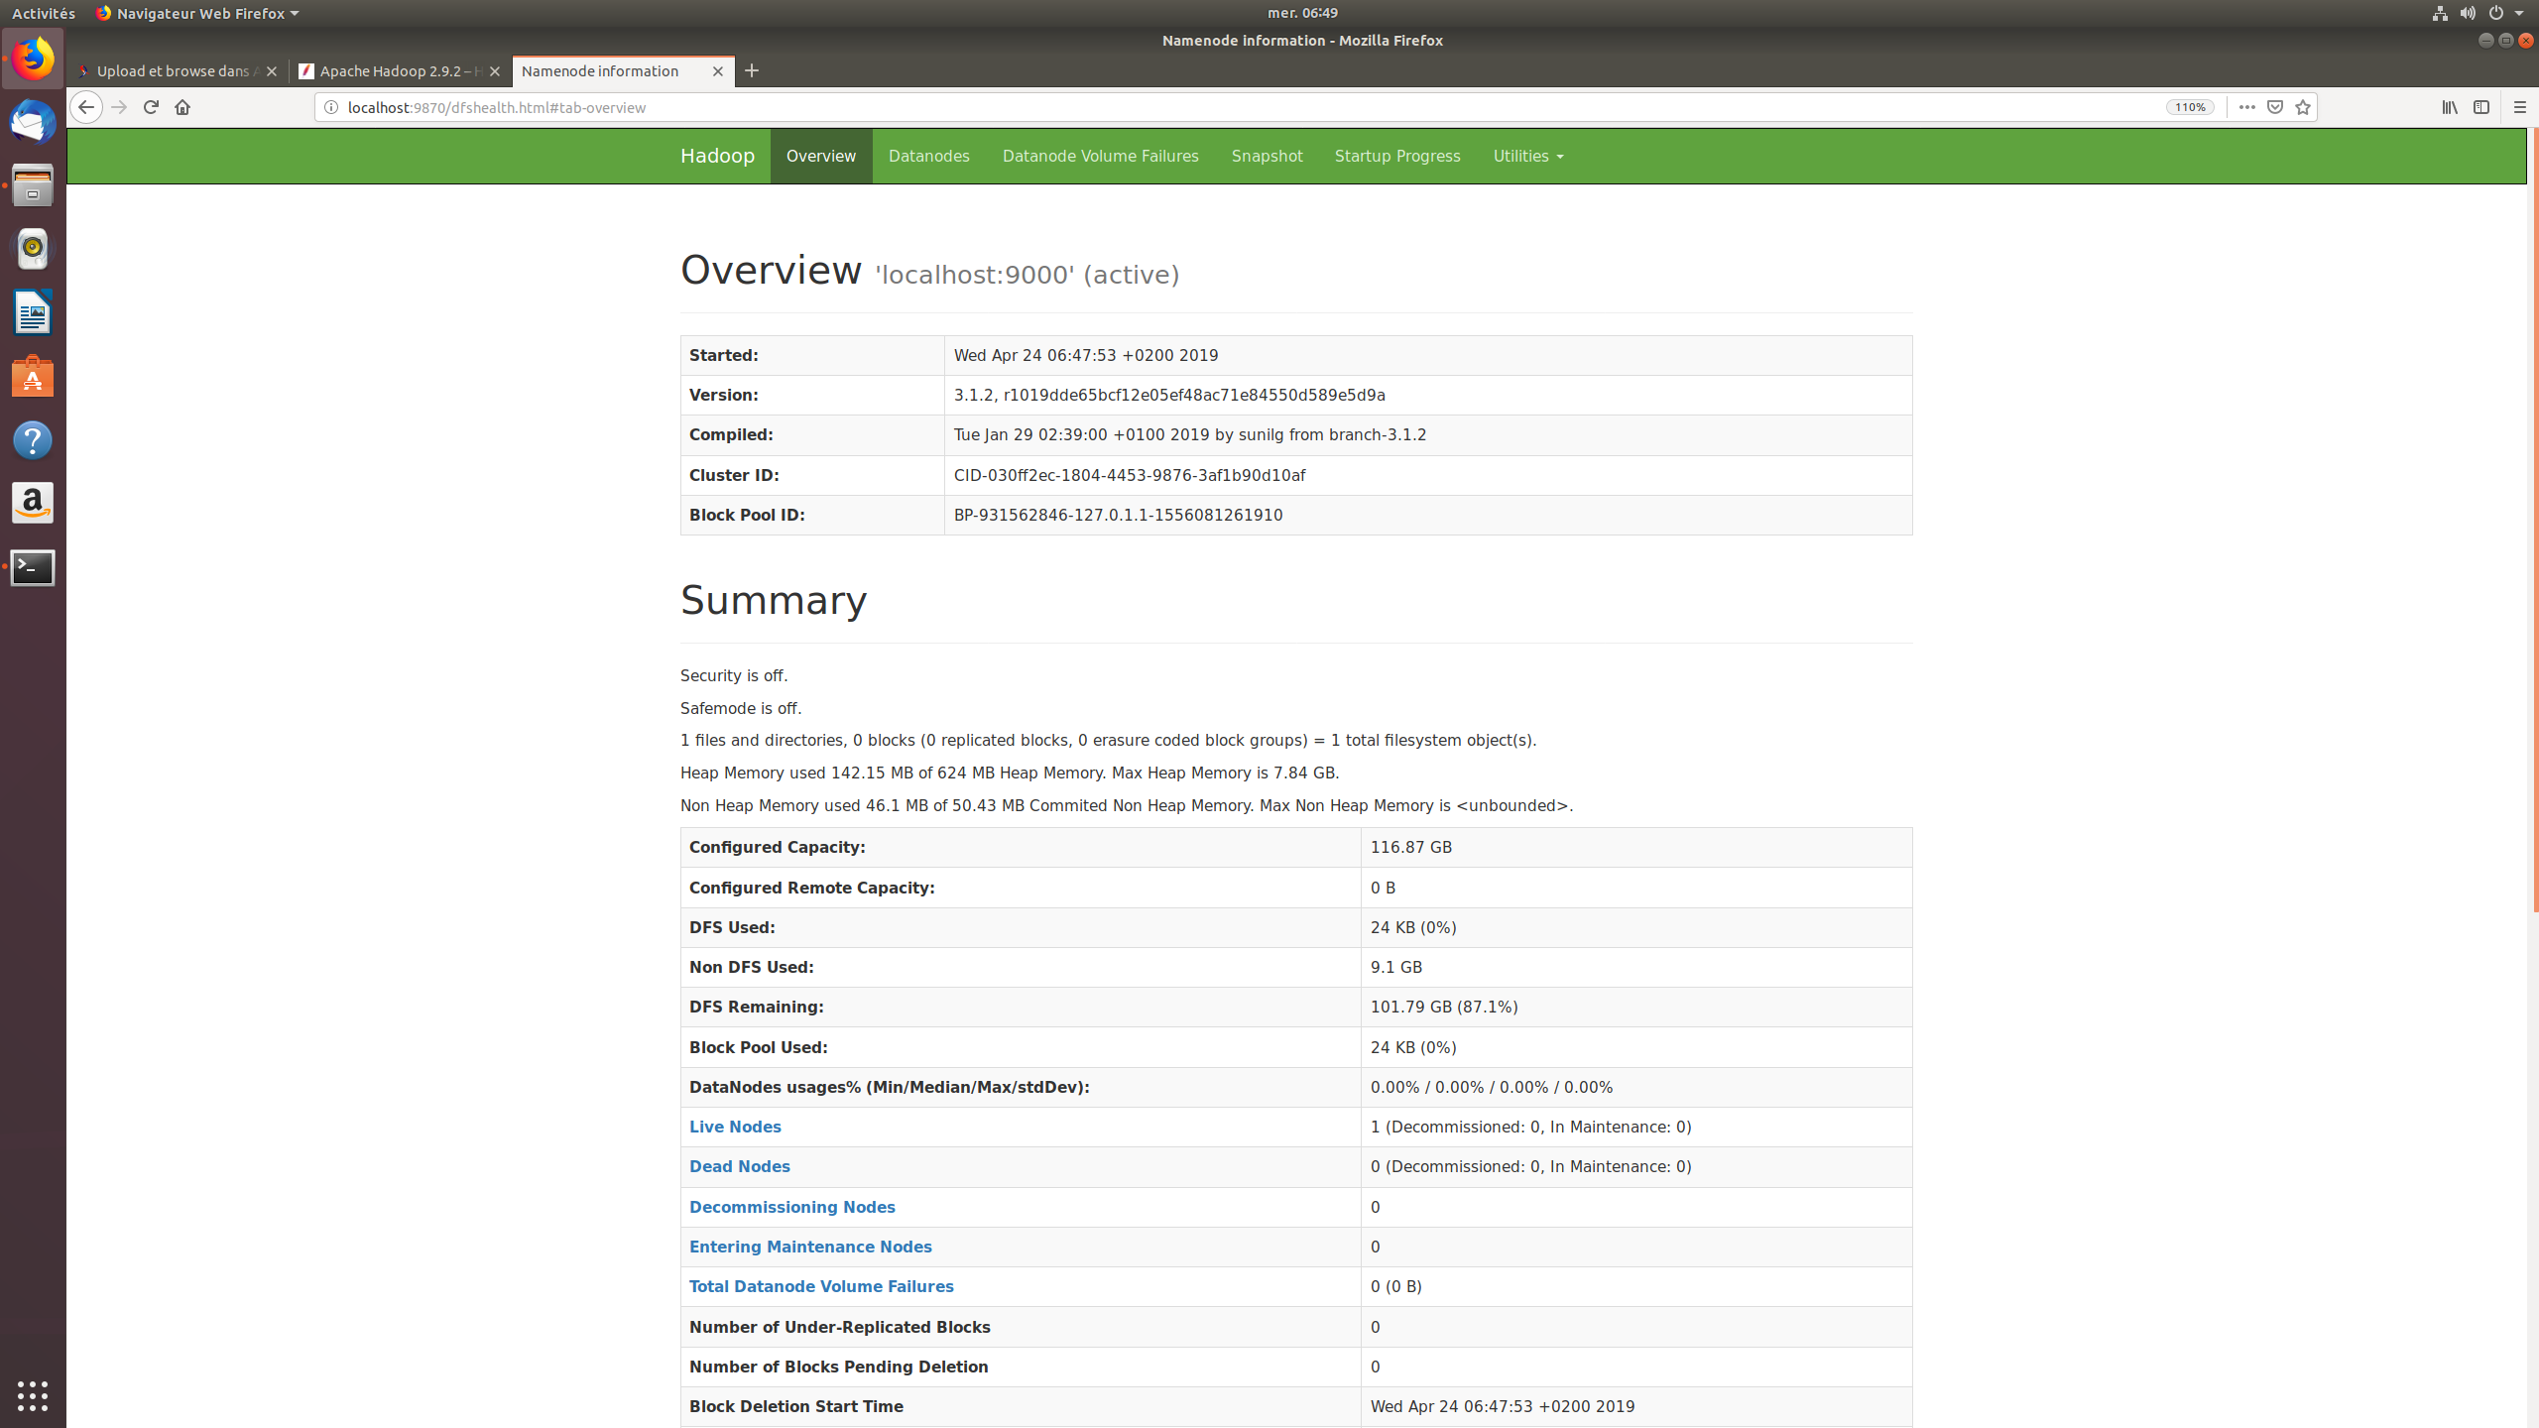Open the Overview nav tab

tap(821, 156)
